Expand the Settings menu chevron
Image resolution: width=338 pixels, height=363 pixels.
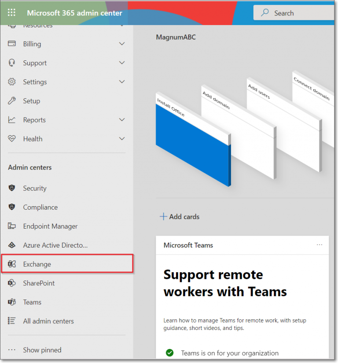pos(122,81)
